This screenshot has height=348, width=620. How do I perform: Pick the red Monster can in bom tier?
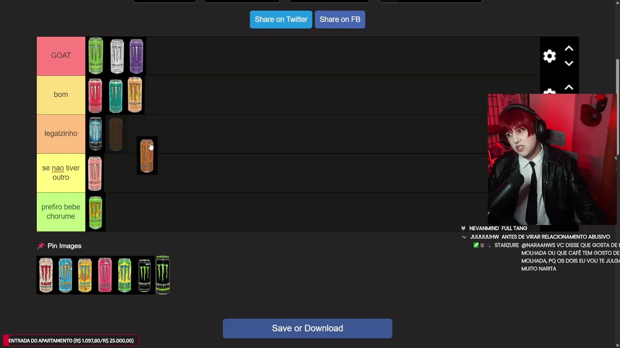click(95, 95)
